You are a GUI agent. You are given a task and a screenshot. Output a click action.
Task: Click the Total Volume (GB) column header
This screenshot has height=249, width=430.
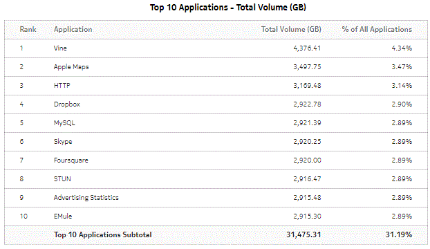pyautogui.click(x=291, y=29)
